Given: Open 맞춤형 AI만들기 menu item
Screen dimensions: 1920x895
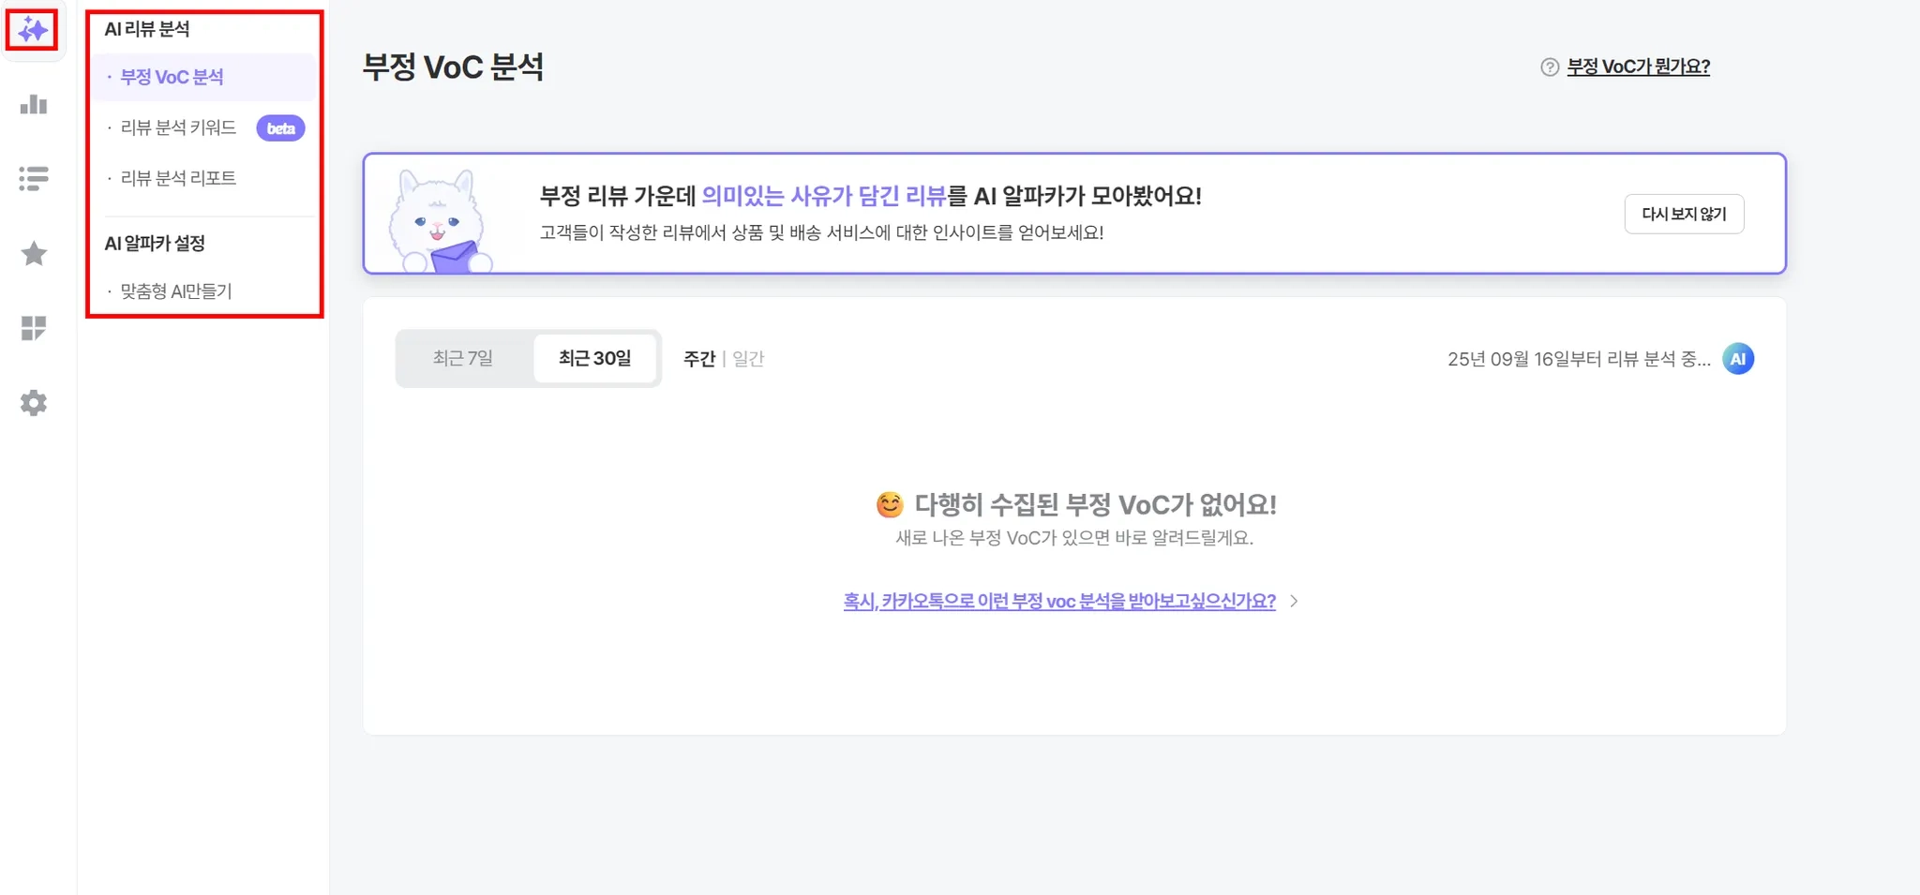Looking at the screenshot, I should pos(176,291).
